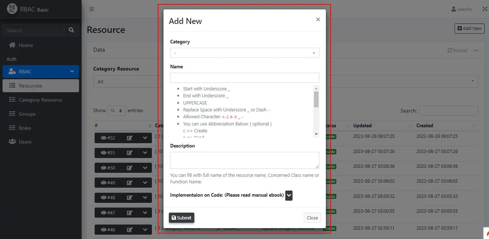Image resolution: width=489 pixels, height=239 pixels.
Task: Open Roles in the sidebar
Action: tap(41, 128)
